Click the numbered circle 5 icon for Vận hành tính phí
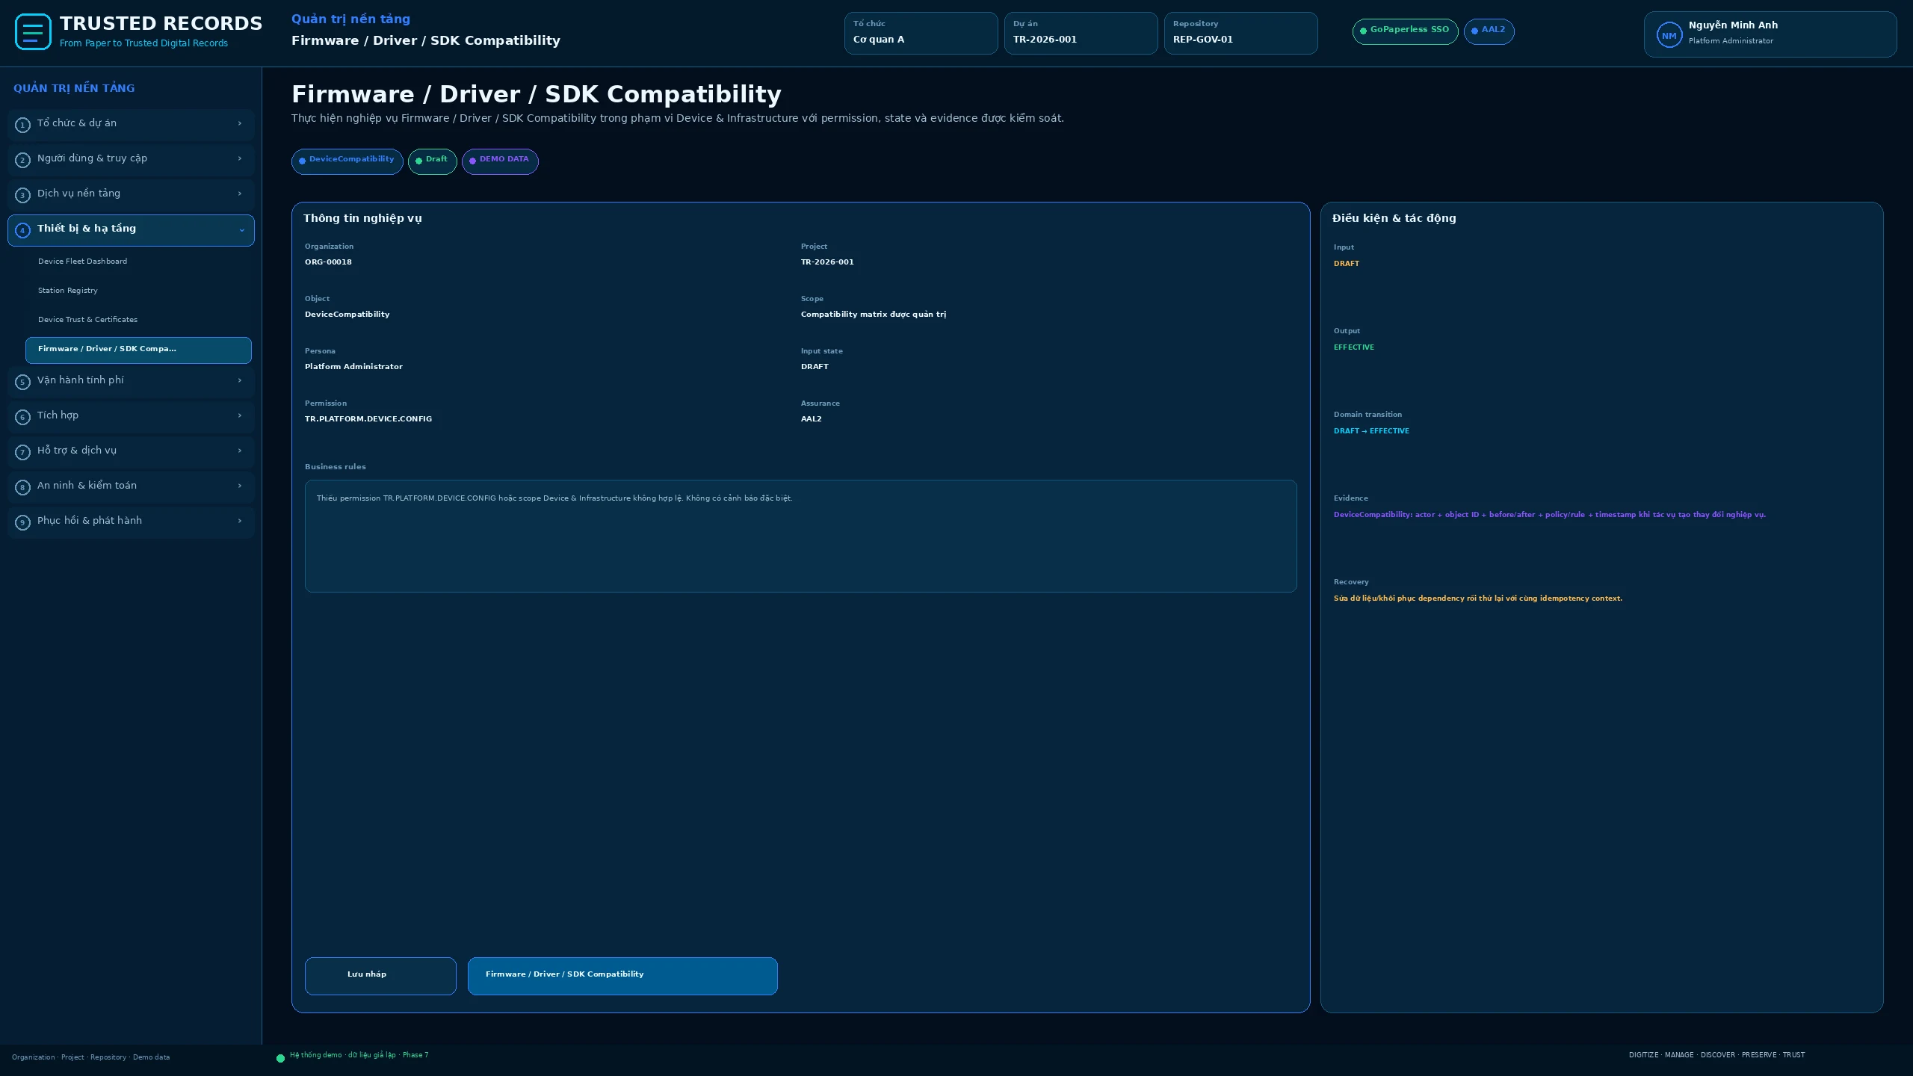Viewport: 1913px width, 1076px height. click(x=22, y=382)
